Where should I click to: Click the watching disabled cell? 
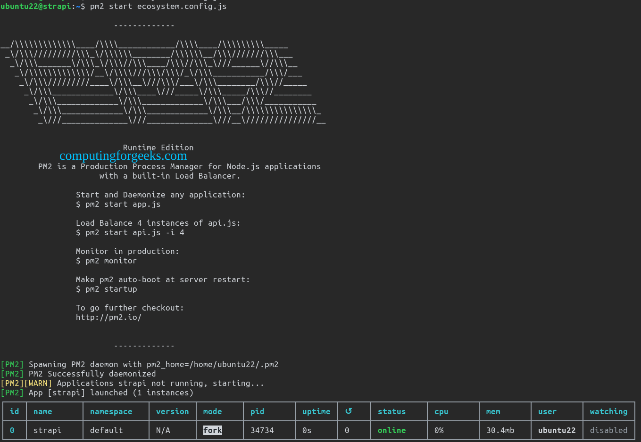608,430
